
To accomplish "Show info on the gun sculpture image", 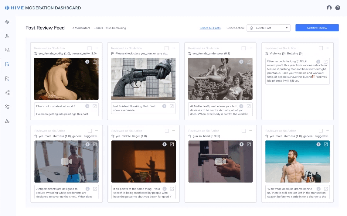I will 164,62.
